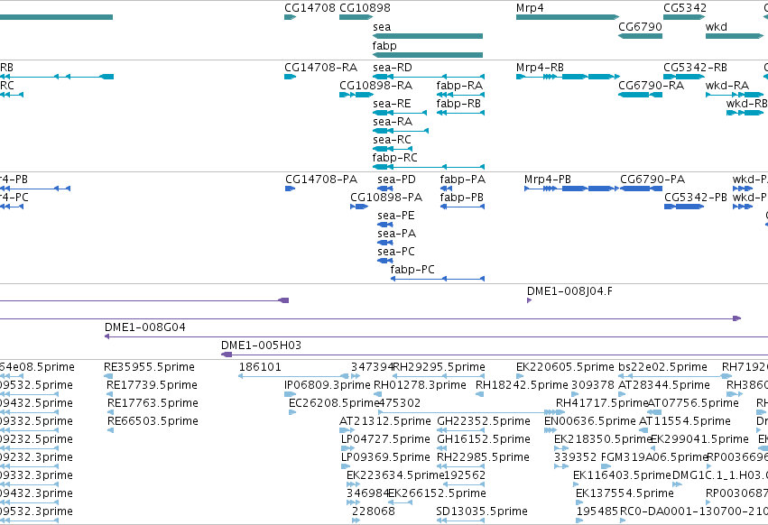Click the EC26208.5prime EST
Image resolution: width=768 pixels, height=525 pixels.
[x=292, y=412]
